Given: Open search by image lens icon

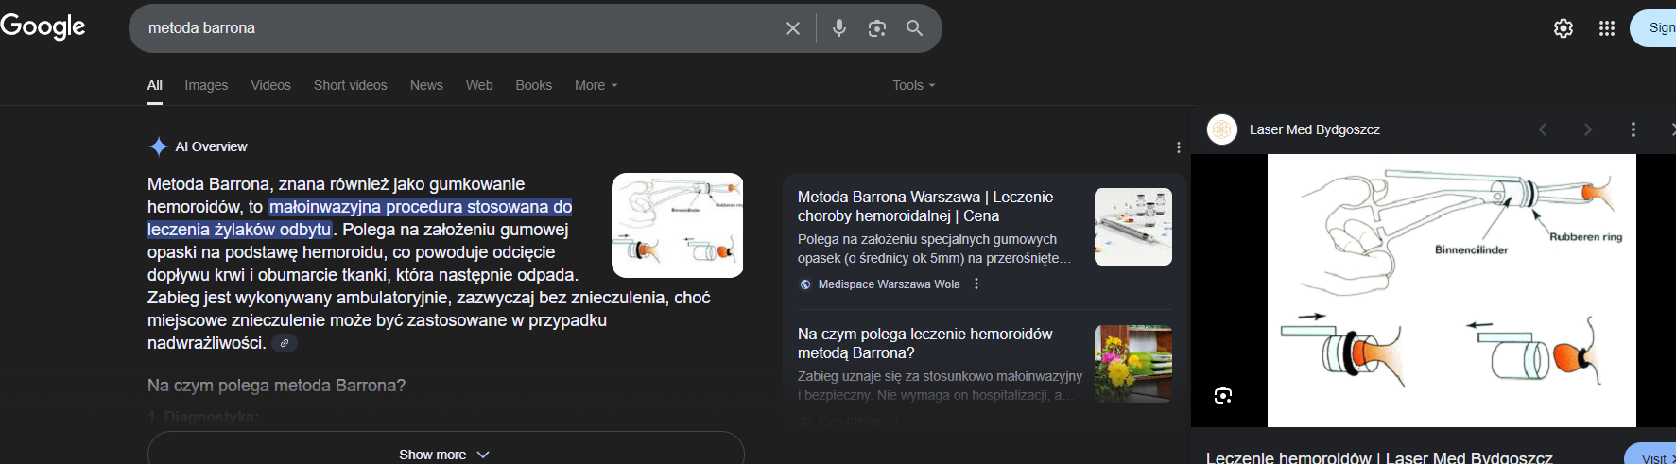Looking at the screenshot, I should click(877, 28).
